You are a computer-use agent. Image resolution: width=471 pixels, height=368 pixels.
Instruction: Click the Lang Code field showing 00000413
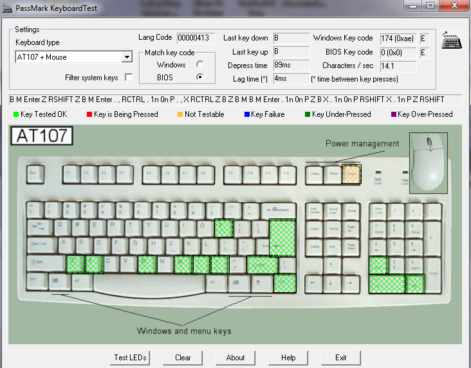[x=196, y=38]
